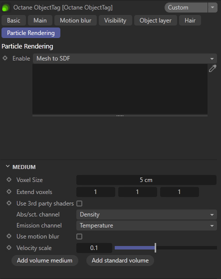Switch to the Basic tab
This screenshot has height=279, width=221.
pos(13,20)
